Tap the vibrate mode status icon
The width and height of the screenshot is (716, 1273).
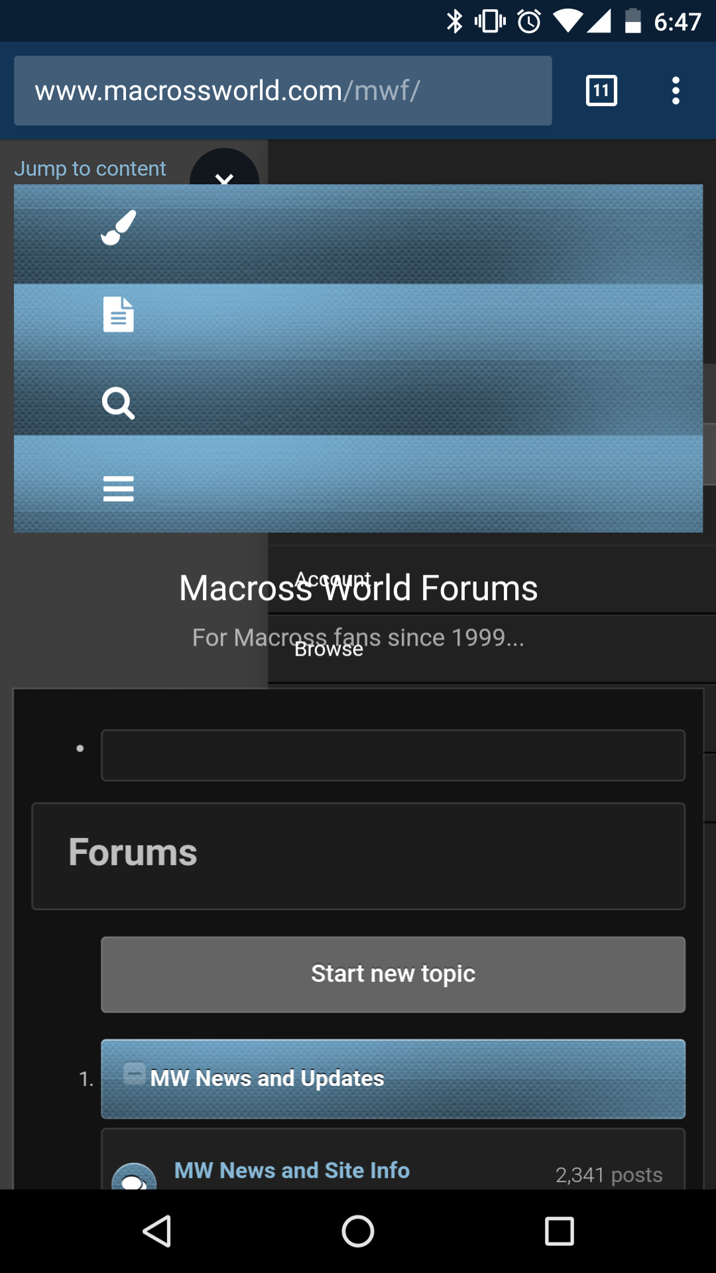(491, 21)
